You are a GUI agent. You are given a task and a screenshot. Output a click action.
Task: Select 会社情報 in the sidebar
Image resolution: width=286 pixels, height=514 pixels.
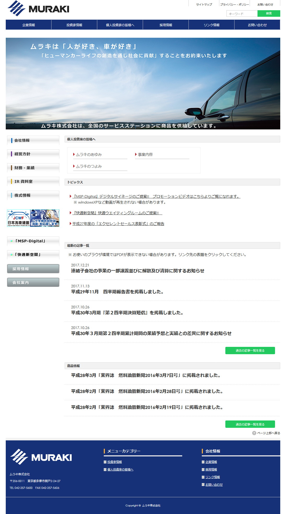33,140
